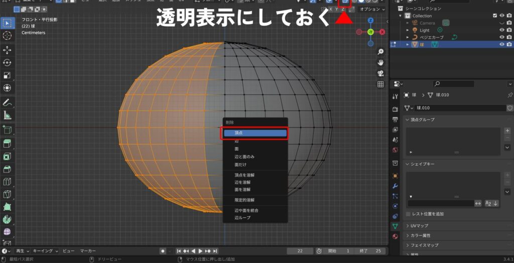Select the Measure tool
514x263 pixels.
pos(7,115)
